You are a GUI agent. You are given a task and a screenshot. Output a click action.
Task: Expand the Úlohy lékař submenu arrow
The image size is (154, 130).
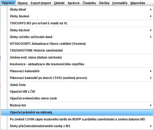151,10
